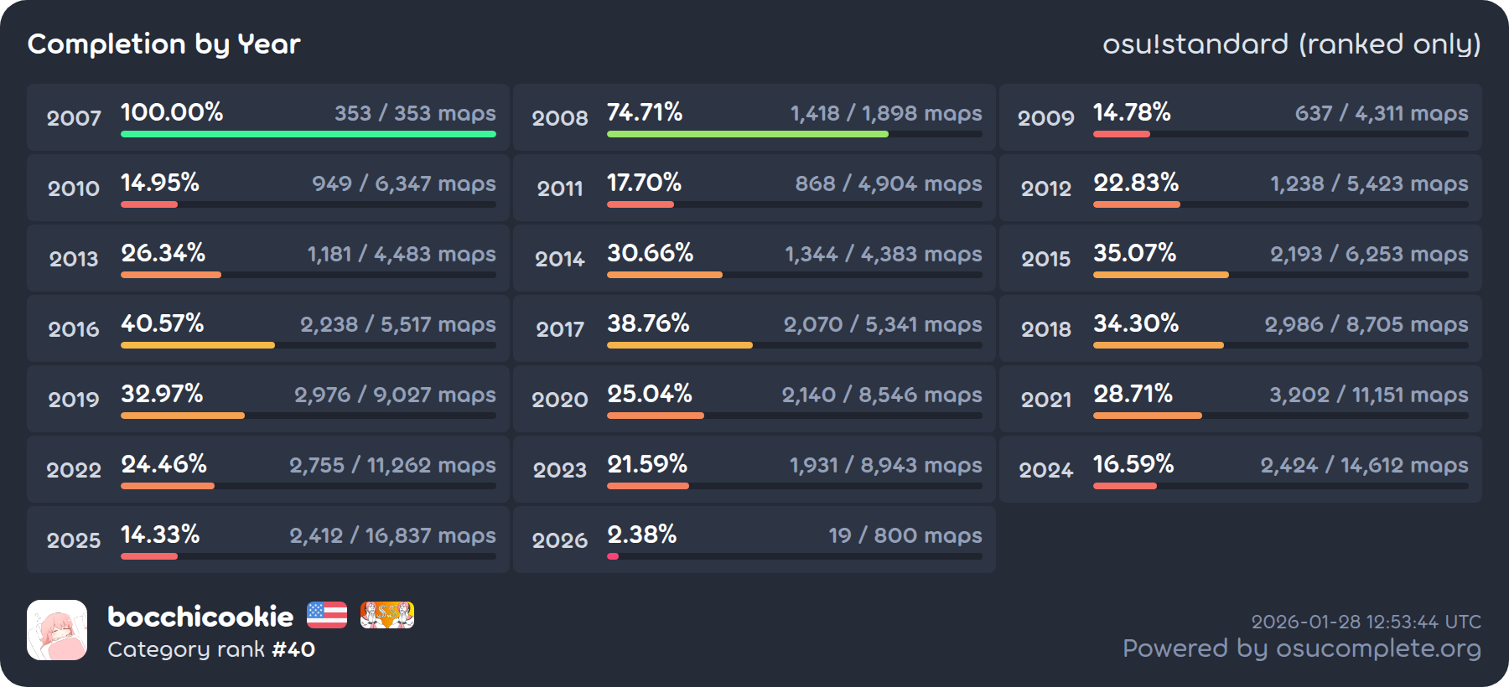Click the bocchicookie profile avatar
The image size is (1509, 687).
[x=57, y=630]
